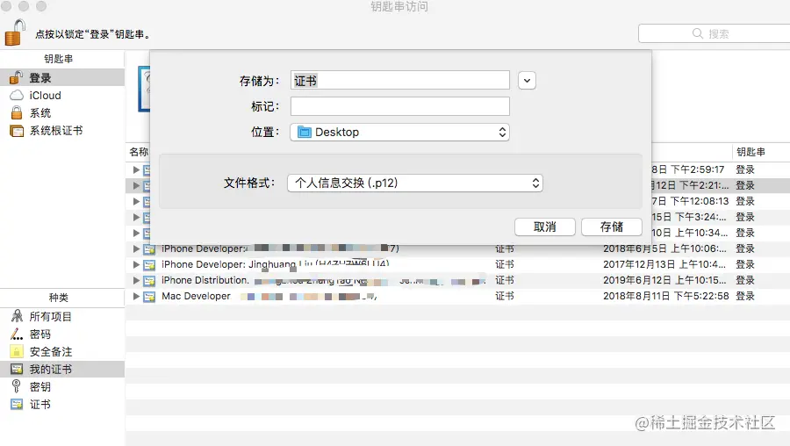
Task: Show 所有项目 category
Action: (62, 316)
